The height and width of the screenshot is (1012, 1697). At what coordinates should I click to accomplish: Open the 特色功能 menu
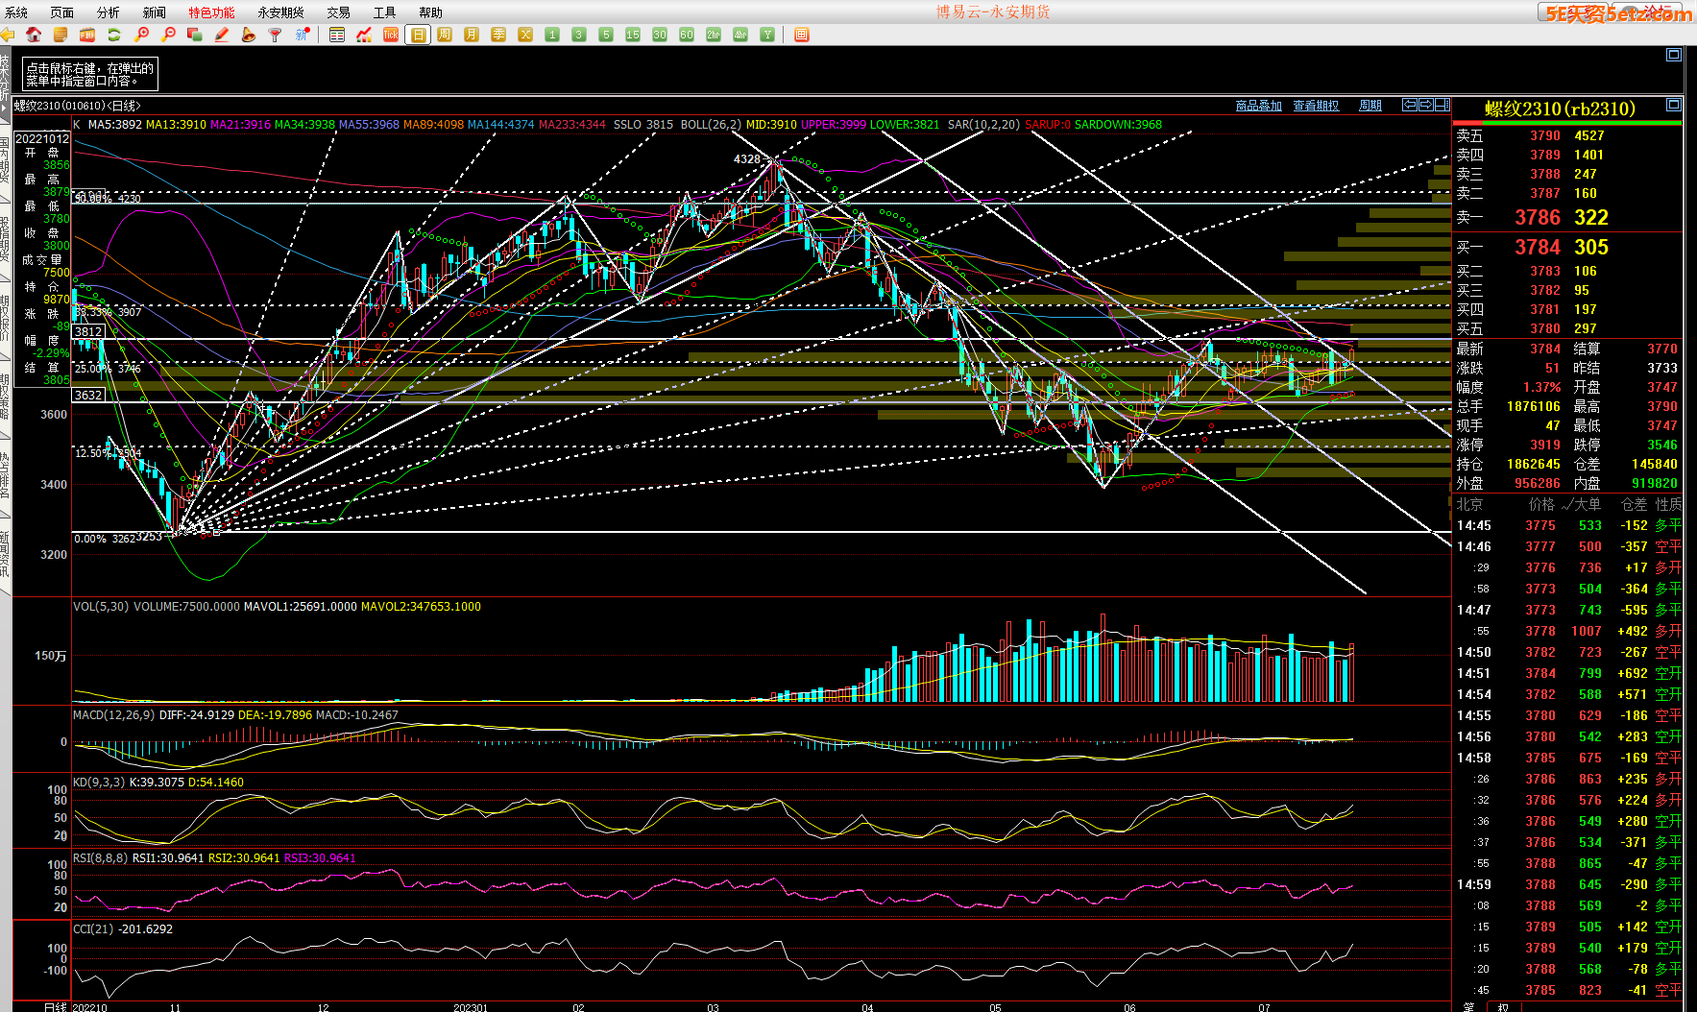click(x=211, y=12)
